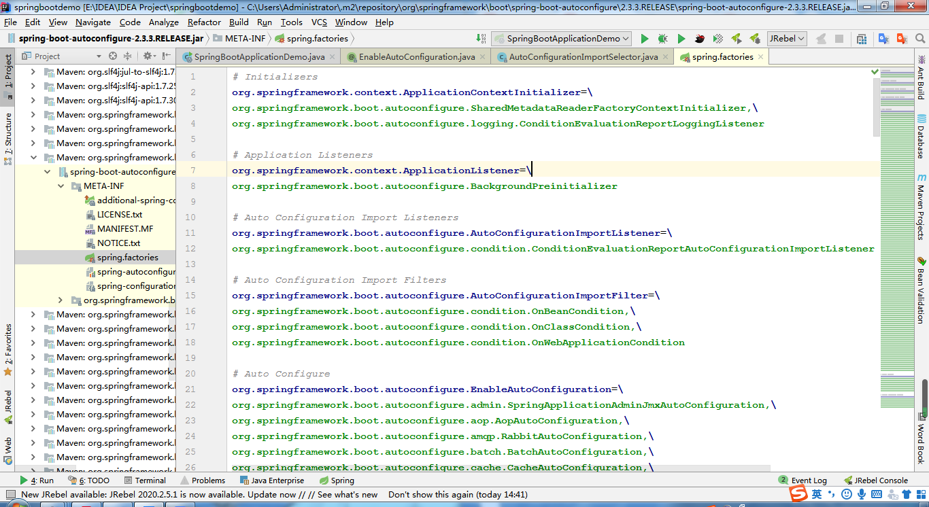Click the Debug bug icon in toolbar
Image resolution: width=929 pixels, height=507 pixels.
coord(662,39)
